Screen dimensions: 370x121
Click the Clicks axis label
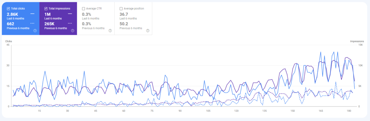tap(9, 41)
